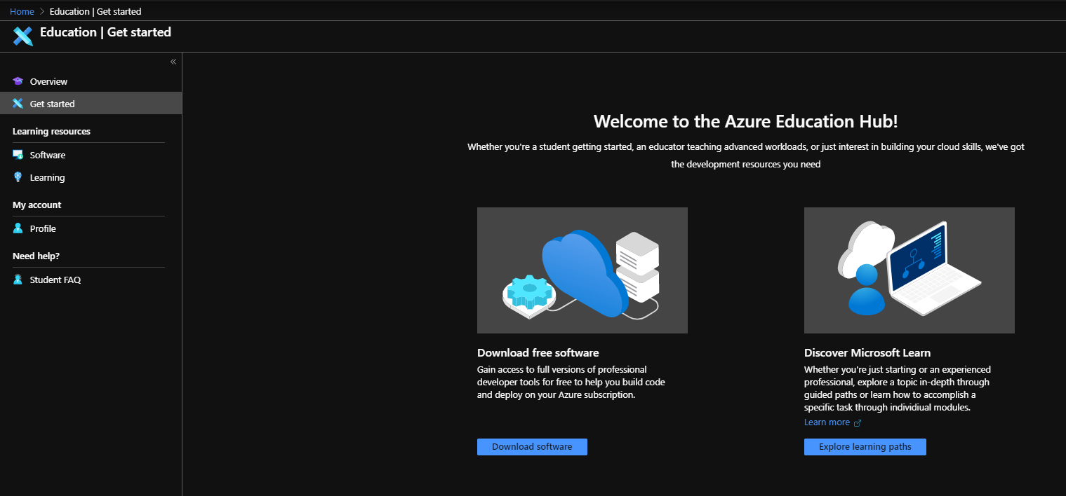1066x496 pixels.
Task: Click the Discover Microsoft Learn heading
Action: pyautogui.click(x=867, y=352)
